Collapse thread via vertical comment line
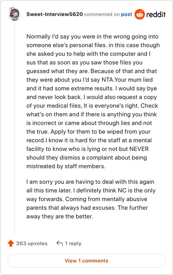 [14, 127]
